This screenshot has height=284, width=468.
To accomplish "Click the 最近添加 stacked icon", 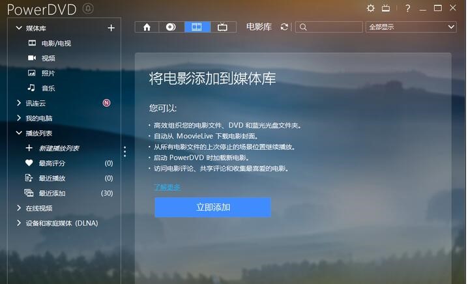I will point(29,193).
